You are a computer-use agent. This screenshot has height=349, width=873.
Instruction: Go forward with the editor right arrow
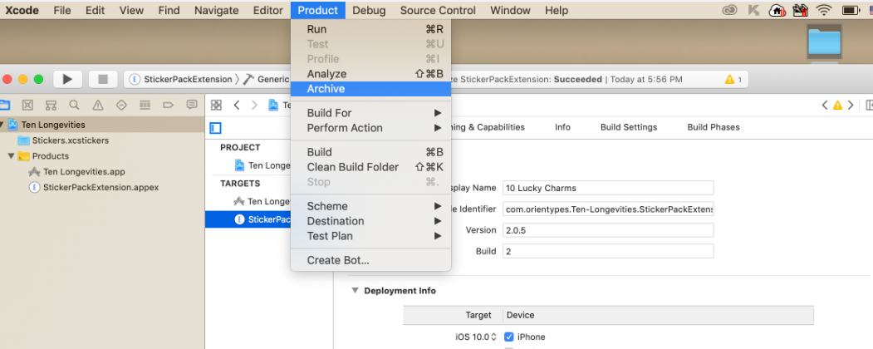[254, 106]
